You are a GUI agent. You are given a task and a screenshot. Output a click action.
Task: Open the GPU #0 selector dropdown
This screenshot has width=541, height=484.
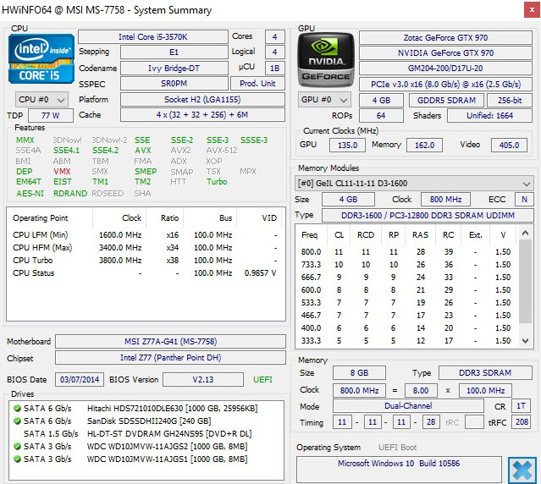(x=324, y=100)
